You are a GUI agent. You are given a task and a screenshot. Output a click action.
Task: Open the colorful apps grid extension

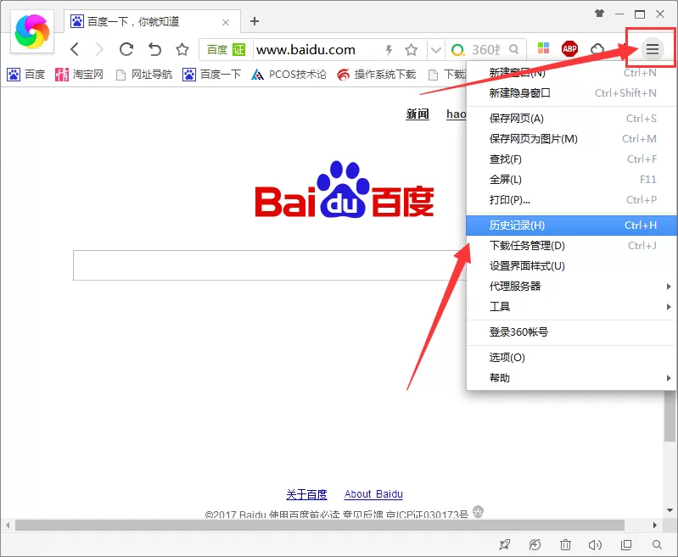(543, 48)
